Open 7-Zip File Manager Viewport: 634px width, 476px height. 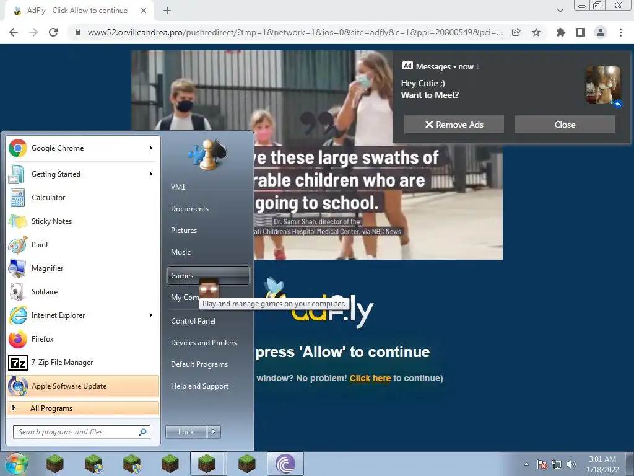pyautogui.click(x=83, y=362)
